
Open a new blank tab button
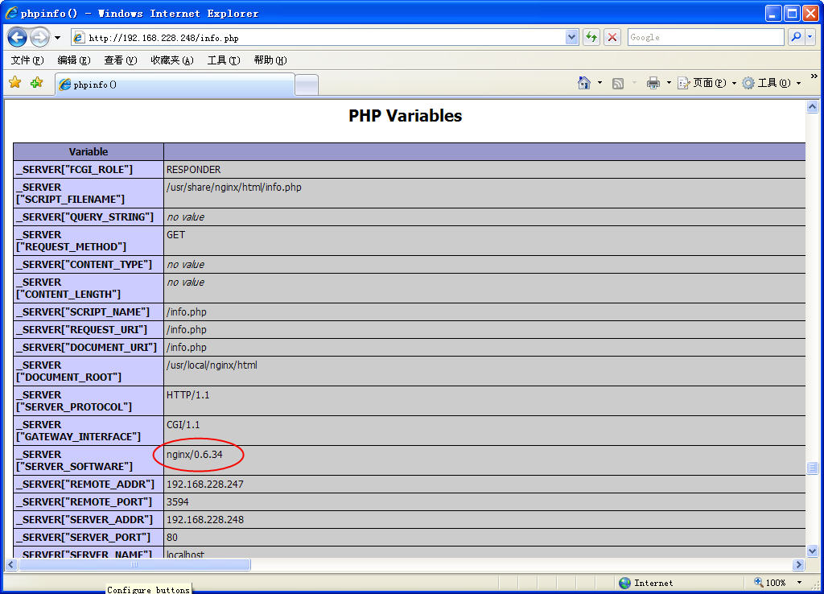tap(307, 85)
